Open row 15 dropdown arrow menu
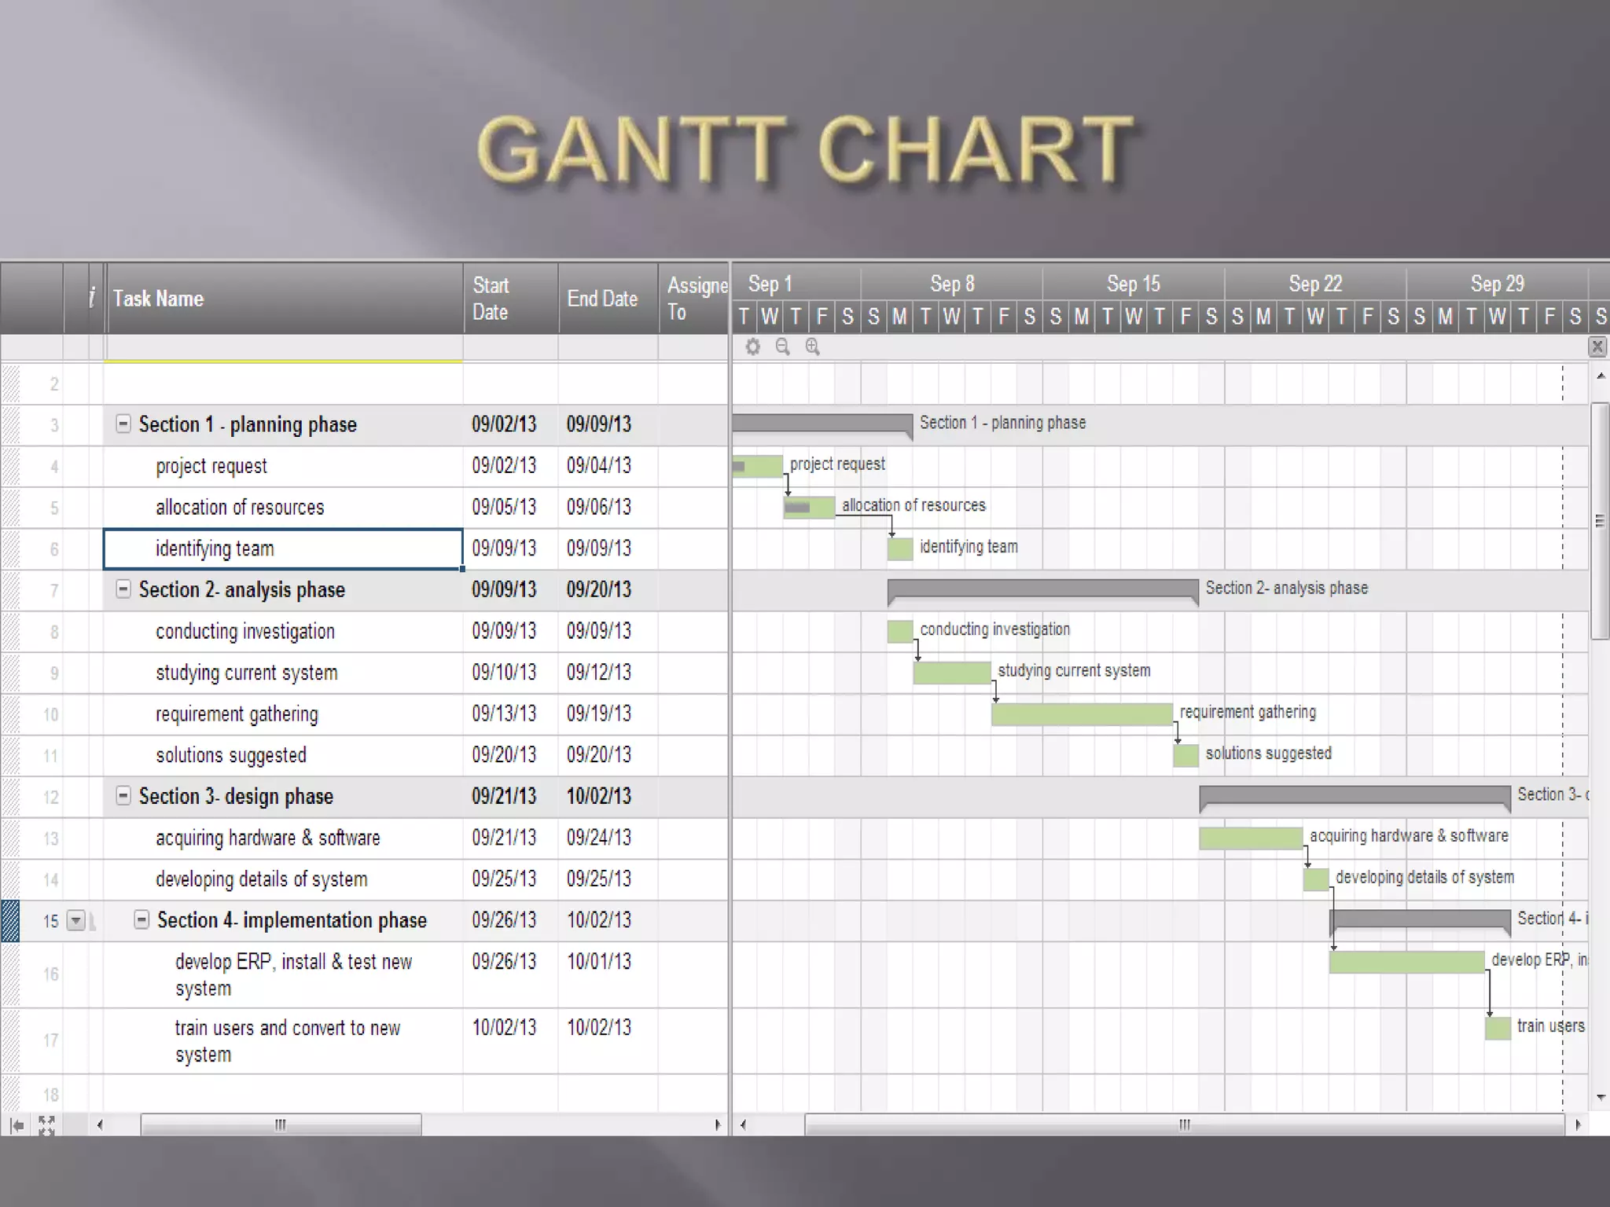 point(75,921)
